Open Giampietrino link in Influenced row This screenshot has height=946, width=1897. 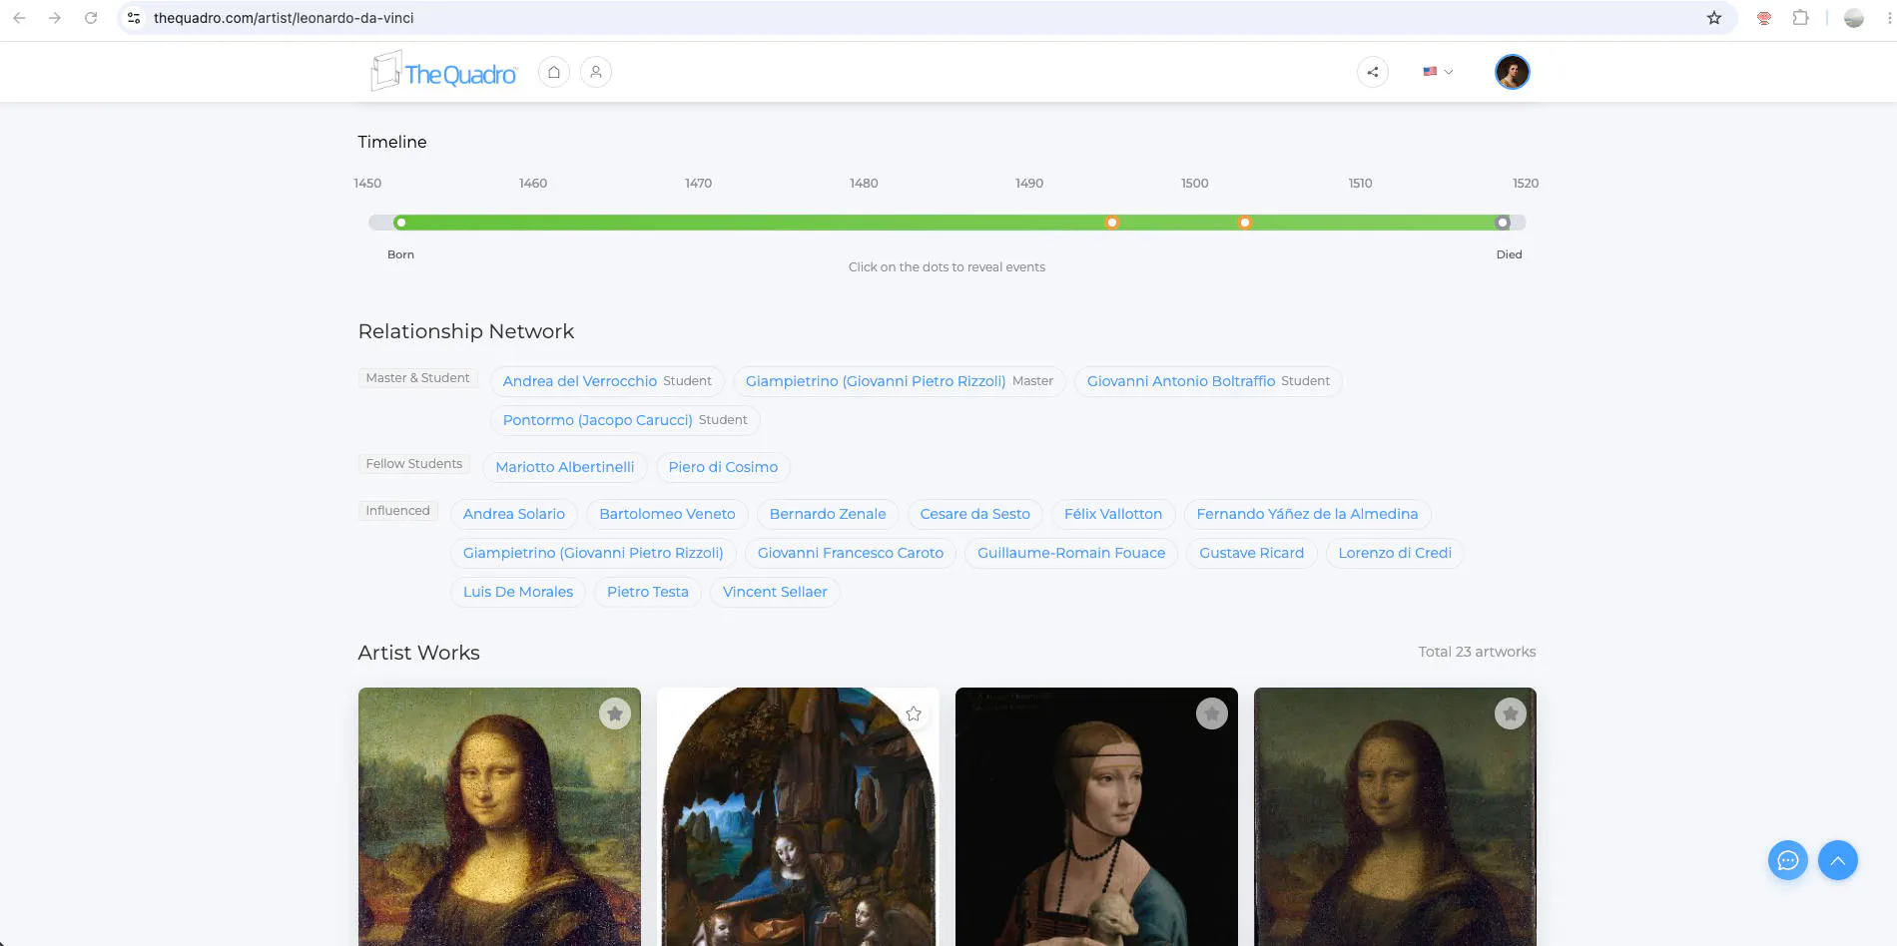coord(593,553)
